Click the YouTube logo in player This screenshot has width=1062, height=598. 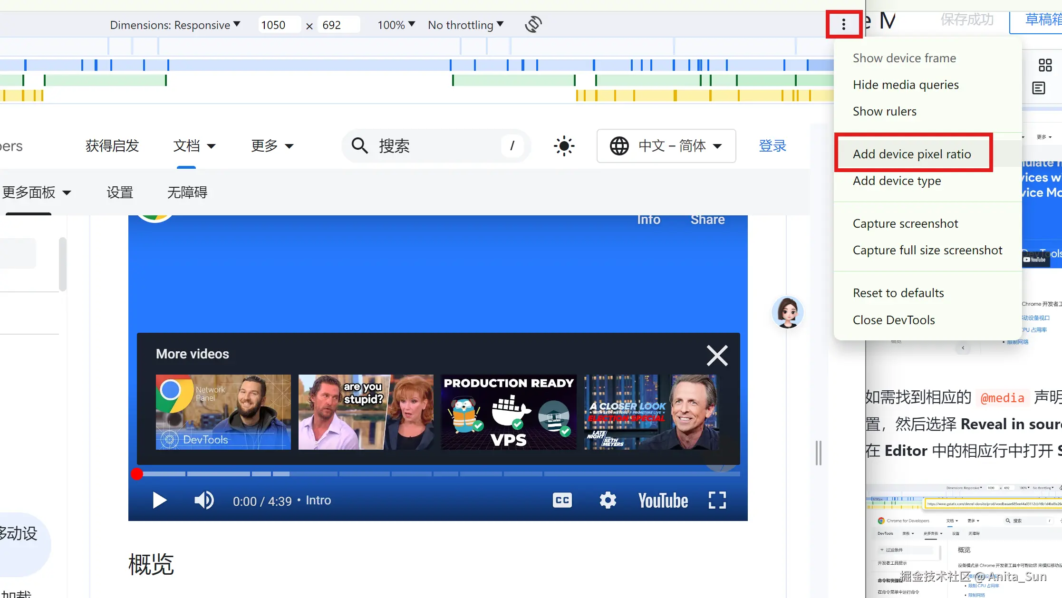(x=663, y=501)
